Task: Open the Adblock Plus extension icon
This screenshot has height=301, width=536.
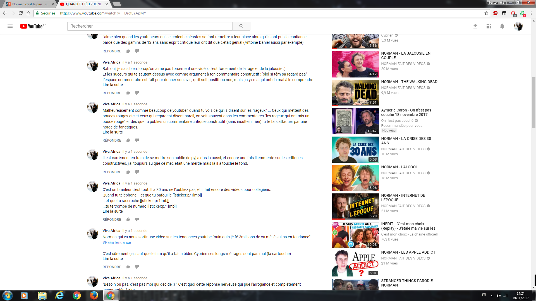Action: (x=495, y=13)
